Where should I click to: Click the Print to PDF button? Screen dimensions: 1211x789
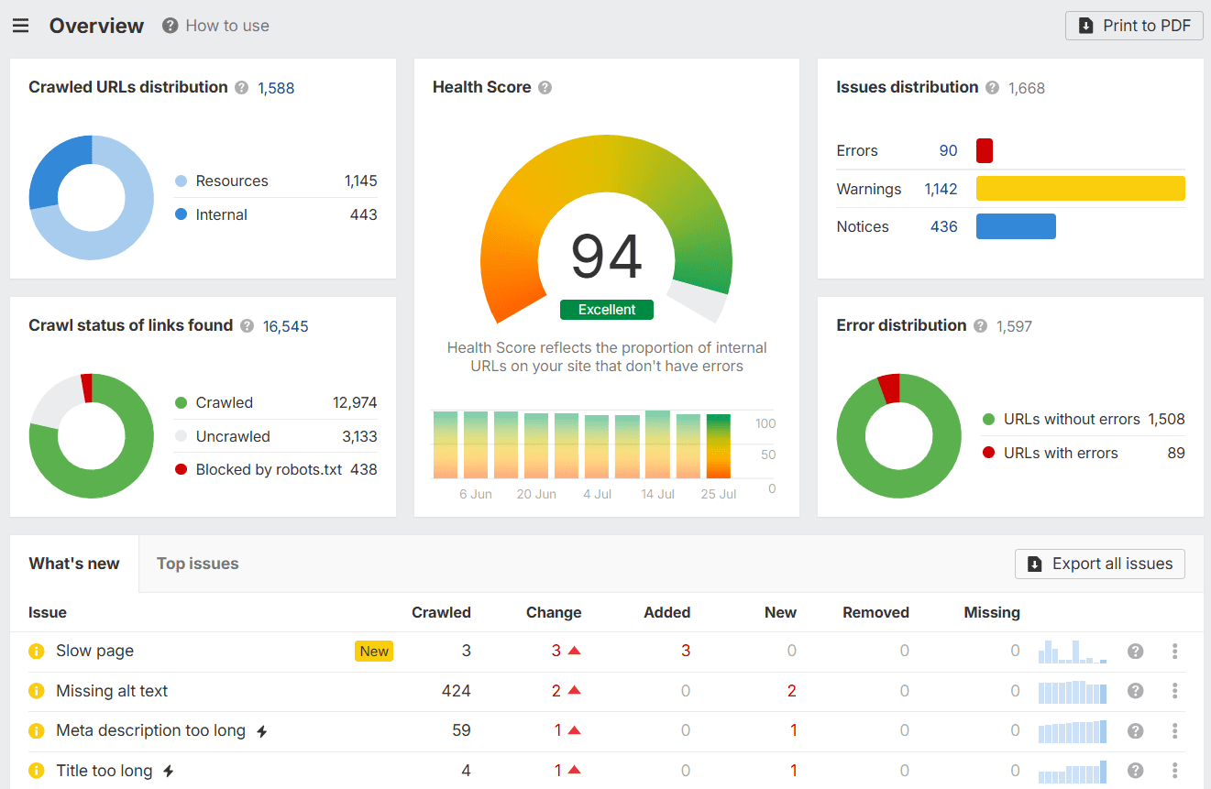click(1134, 26)
